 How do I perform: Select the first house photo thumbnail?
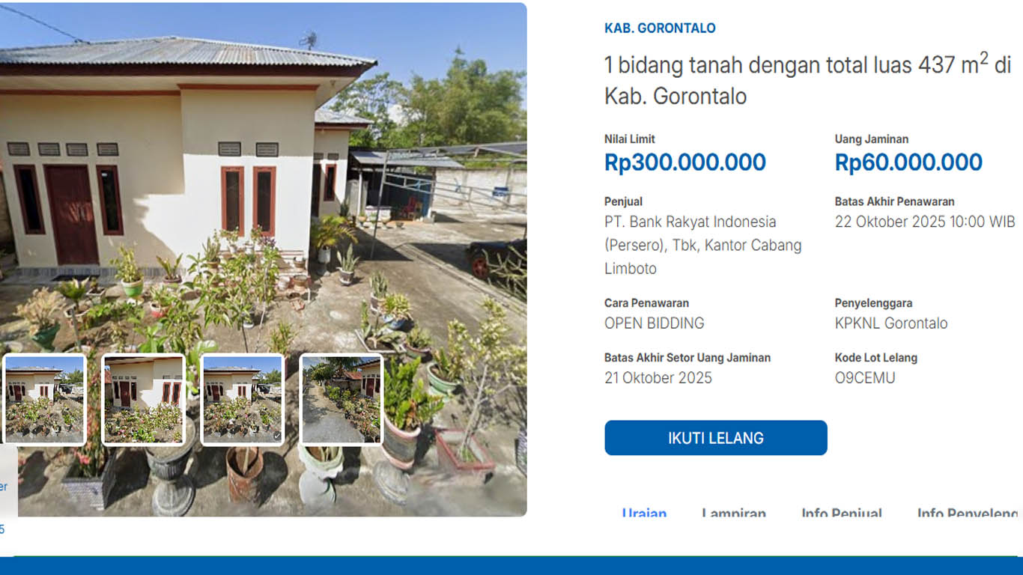pyautogui.click(x=45, y=400)
